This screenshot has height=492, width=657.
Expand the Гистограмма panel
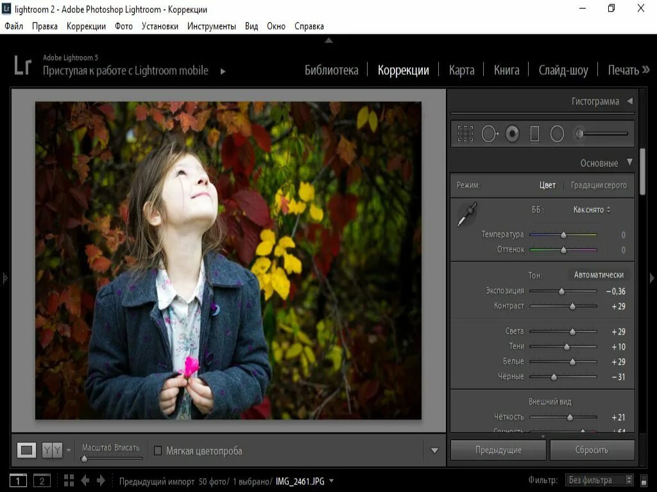click(629, 101)
